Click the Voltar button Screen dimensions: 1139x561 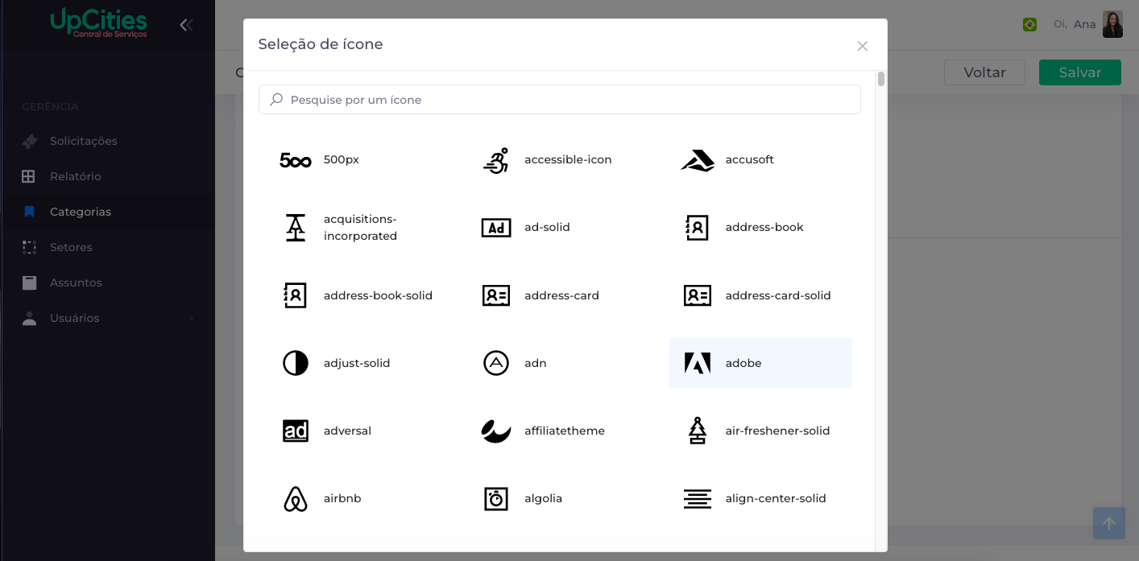click(x=984, y=72)
